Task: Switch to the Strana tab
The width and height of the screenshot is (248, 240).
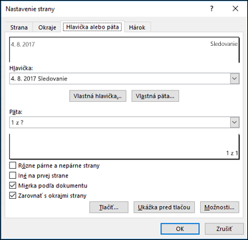Action: click(x=19, y=27)
